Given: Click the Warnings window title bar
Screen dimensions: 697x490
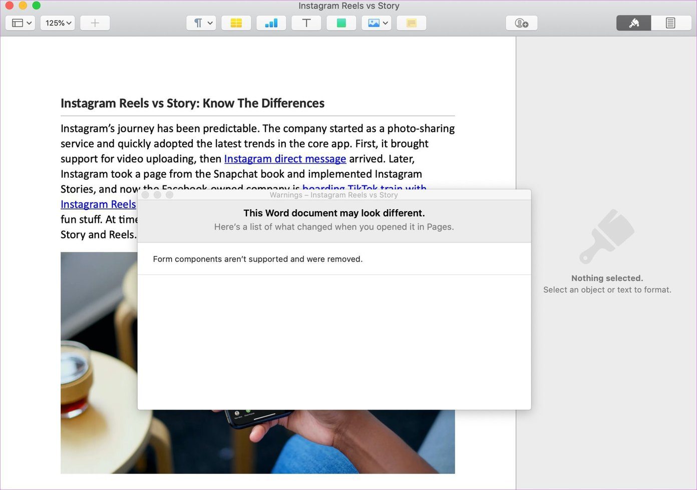Looking at the screenshot, I should pyautogui.click(x=334, y=195).
